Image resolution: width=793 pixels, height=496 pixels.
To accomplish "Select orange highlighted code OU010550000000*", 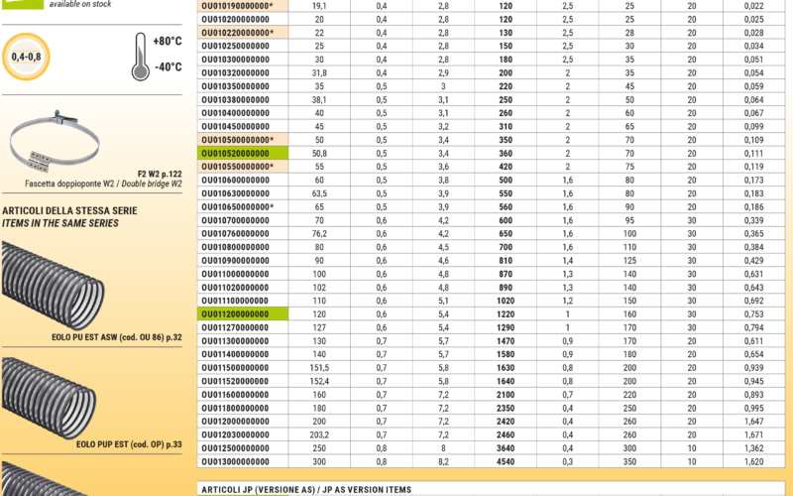I will pos(238,167).
